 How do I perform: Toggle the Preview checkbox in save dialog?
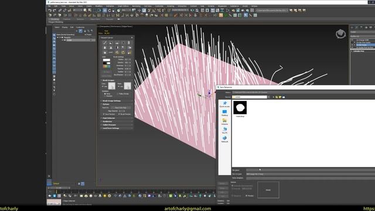click(246, 196)
